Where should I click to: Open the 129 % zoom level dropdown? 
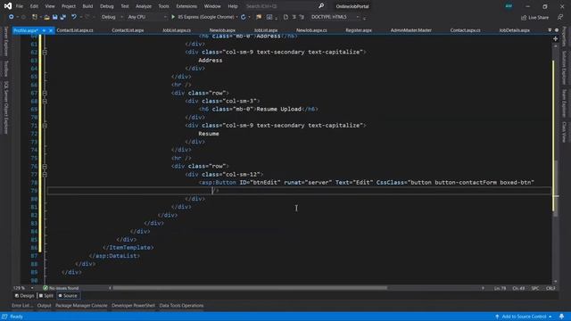[x=24, y=288]
